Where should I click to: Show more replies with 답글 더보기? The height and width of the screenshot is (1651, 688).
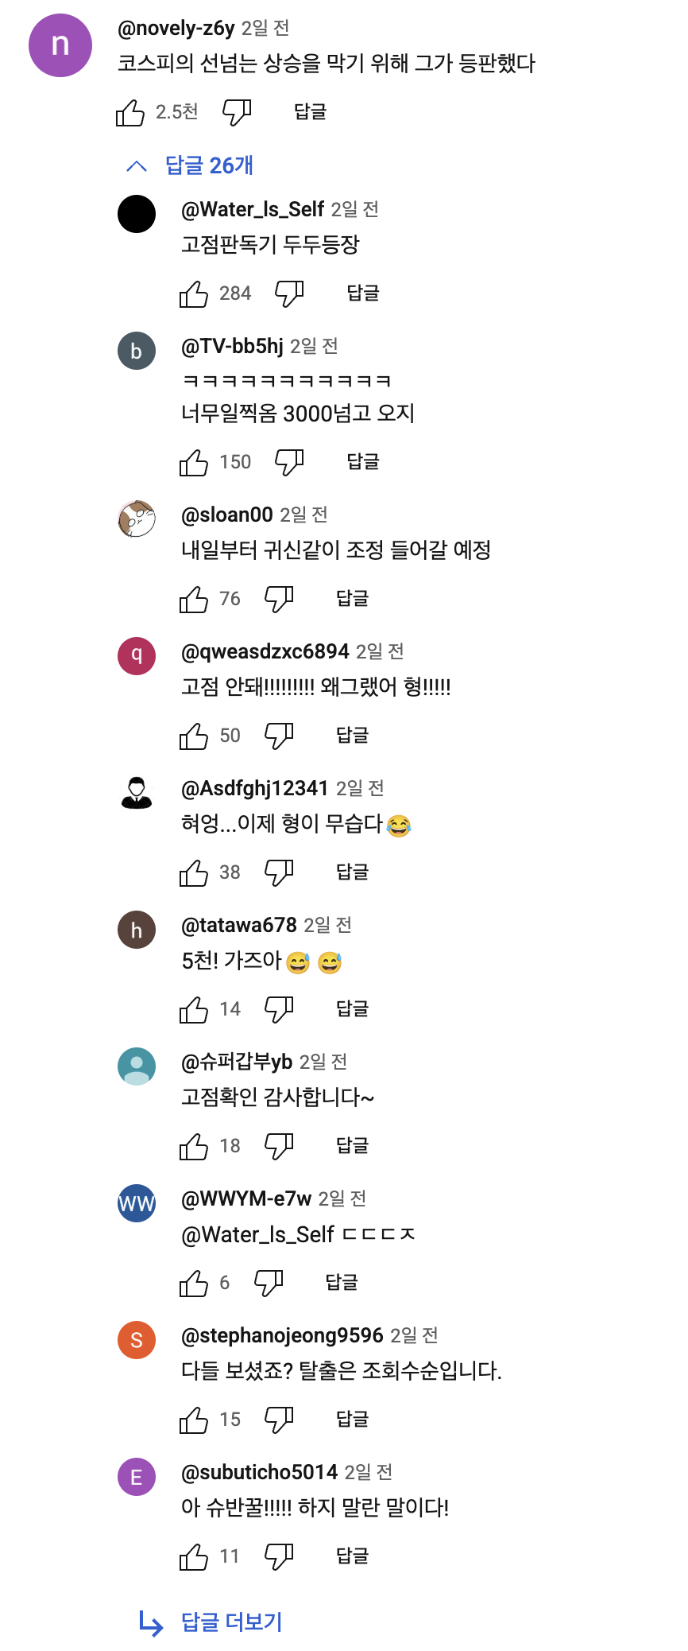click(x=231, y=1622)
